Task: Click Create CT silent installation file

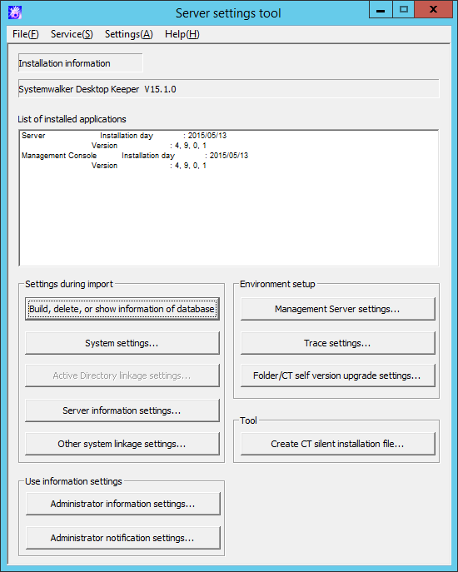Action: pos(337,444)
